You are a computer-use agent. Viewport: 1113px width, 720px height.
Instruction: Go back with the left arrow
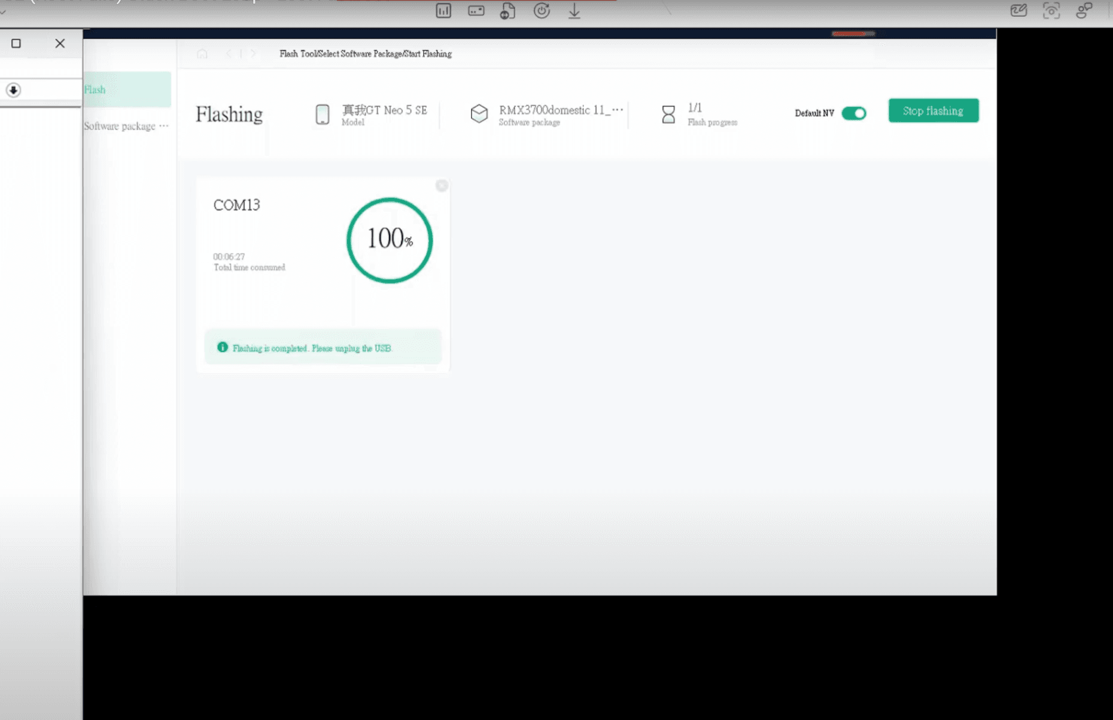229,54
